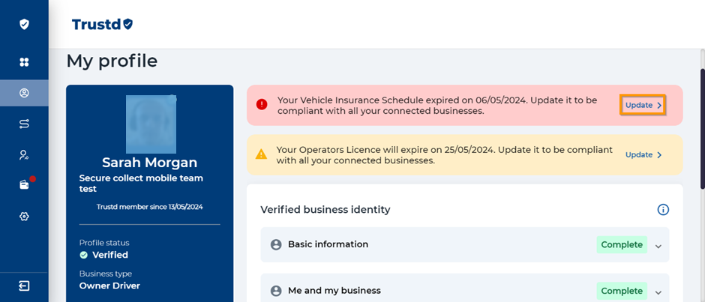Click the Me and my business row title
Viewport: 705px width, 302px height.
pos(334,291)
